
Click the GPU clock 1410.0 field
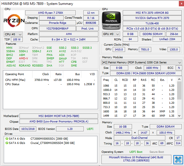(x=119, y=49)
